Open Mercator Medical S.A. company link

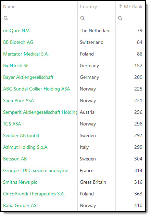point(26,54)
